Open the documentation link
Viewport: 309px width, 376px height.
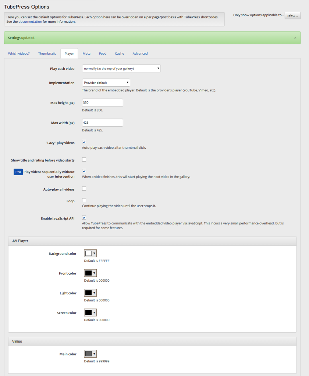click(30, 22)
